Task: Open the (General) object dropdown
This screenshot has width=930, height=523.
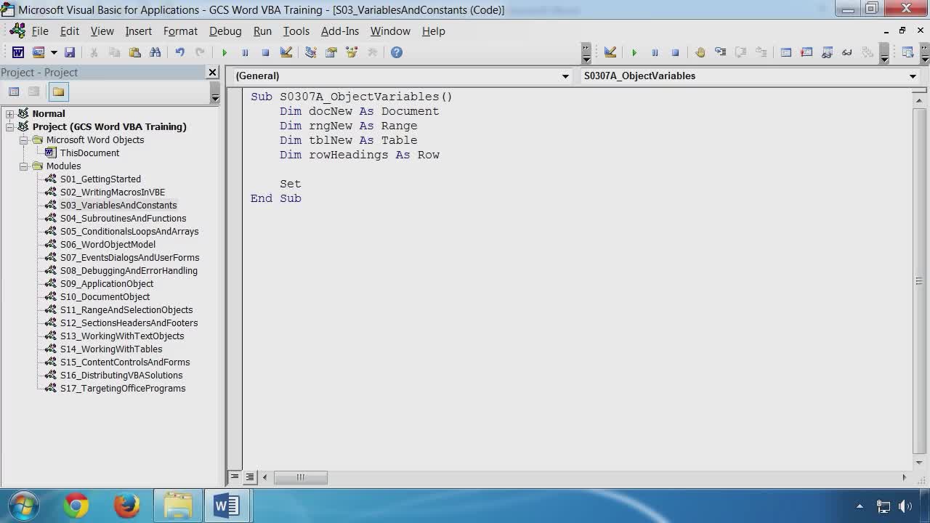Action: point(565,76)
